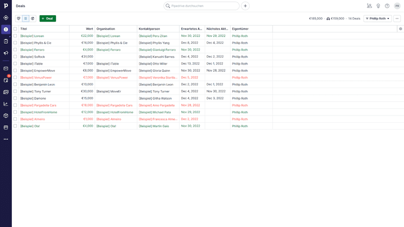The image size is (404, 227).
Task: Check the select-all checkbox in table header
Action: 15,29
